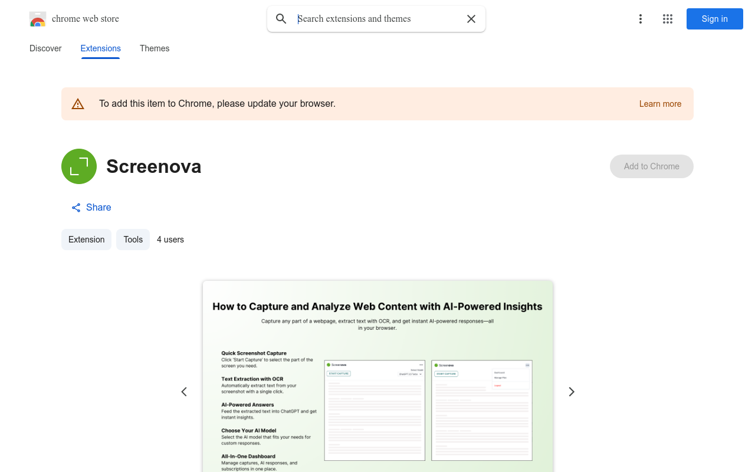Image resolution: width=755 pixels, height=472 pixels.
Task: Show previous screenshot with left arrow
Action: (x=184, y=392)
